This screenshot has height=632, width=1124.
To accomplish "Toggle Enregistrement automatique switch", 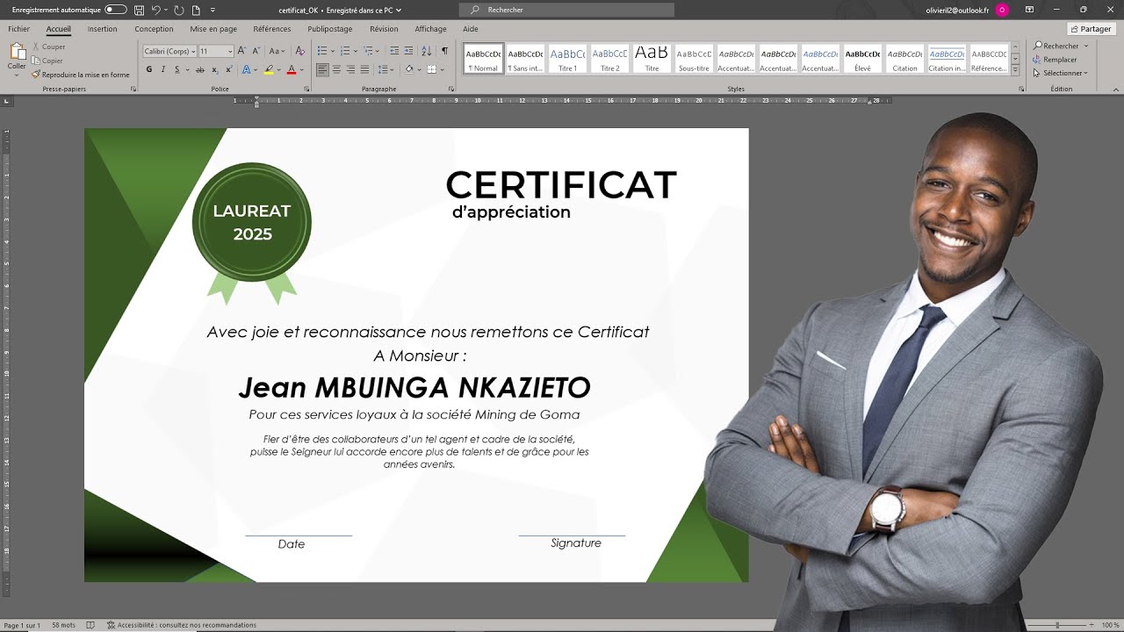I will coord(115,10).
